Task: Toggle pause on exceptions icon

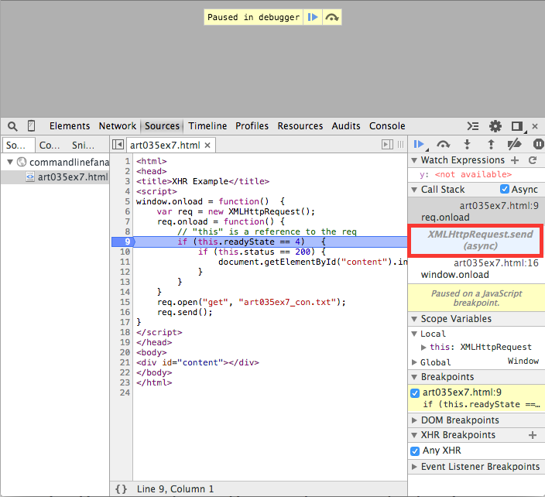Action: (x=538, y=144)
